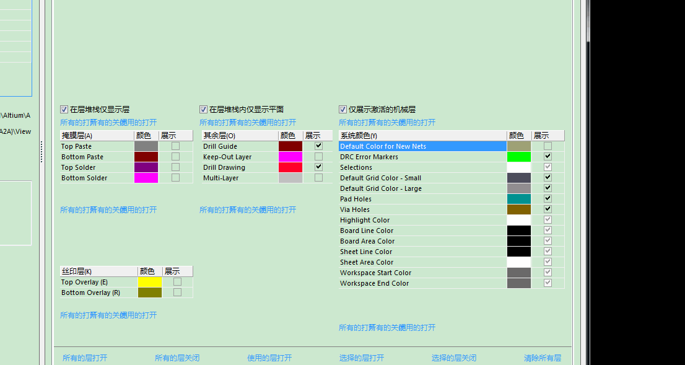Open the Bottom Solder magenta color swatch
The width and height of the screenshot is (685, 365).
click(x=146, y=178)
